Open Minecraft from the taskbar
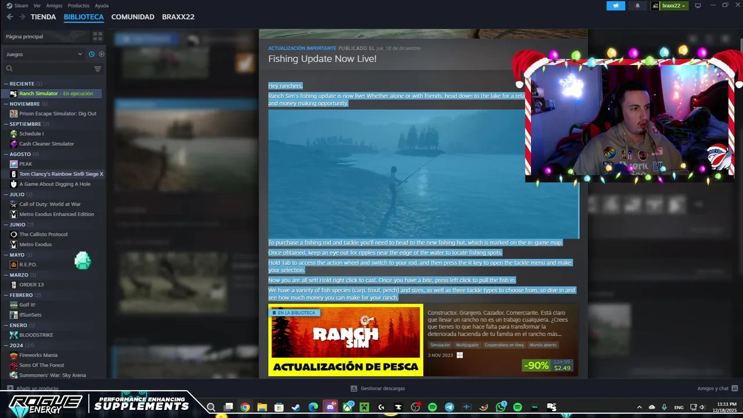The width and height of the screenshot is (743, 418). click(x=364, y=407)
